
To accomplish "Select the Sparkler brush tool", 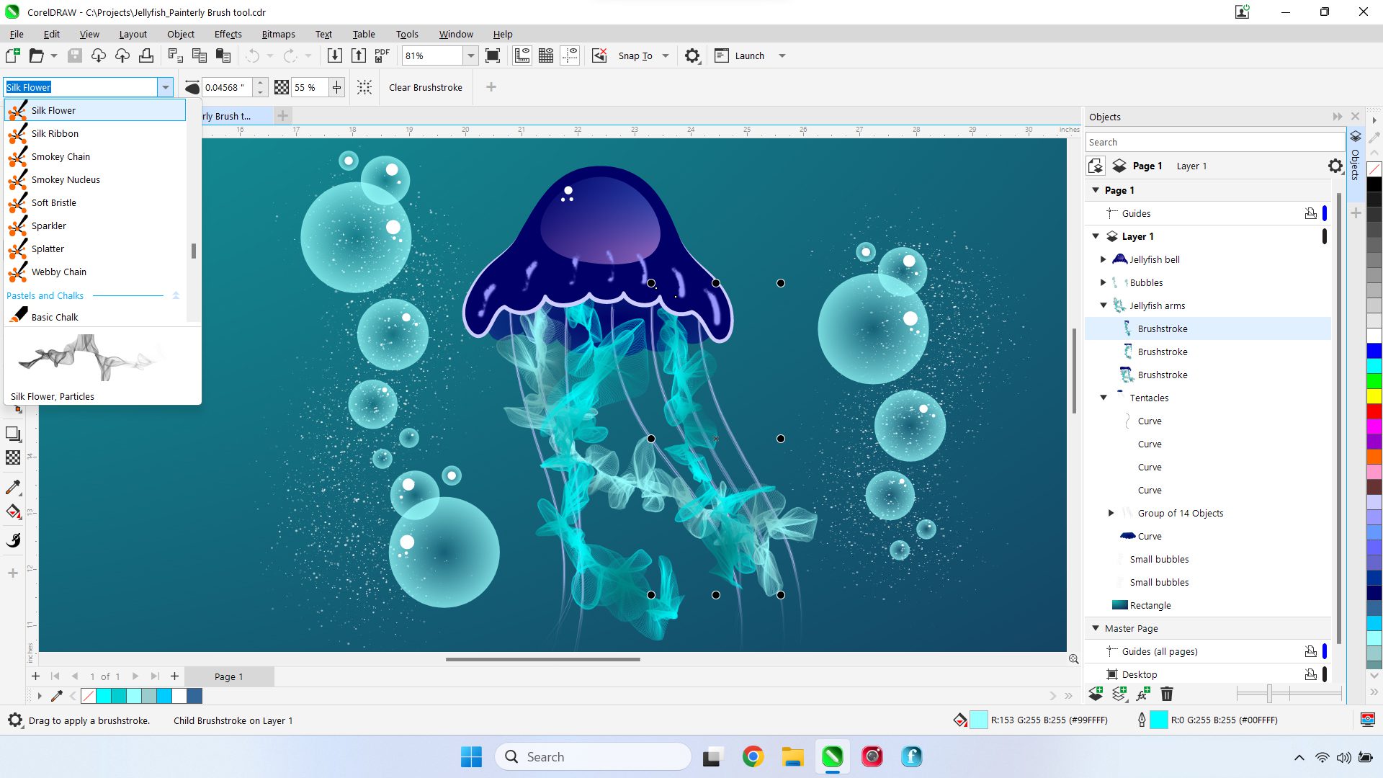I will (48, 225).
